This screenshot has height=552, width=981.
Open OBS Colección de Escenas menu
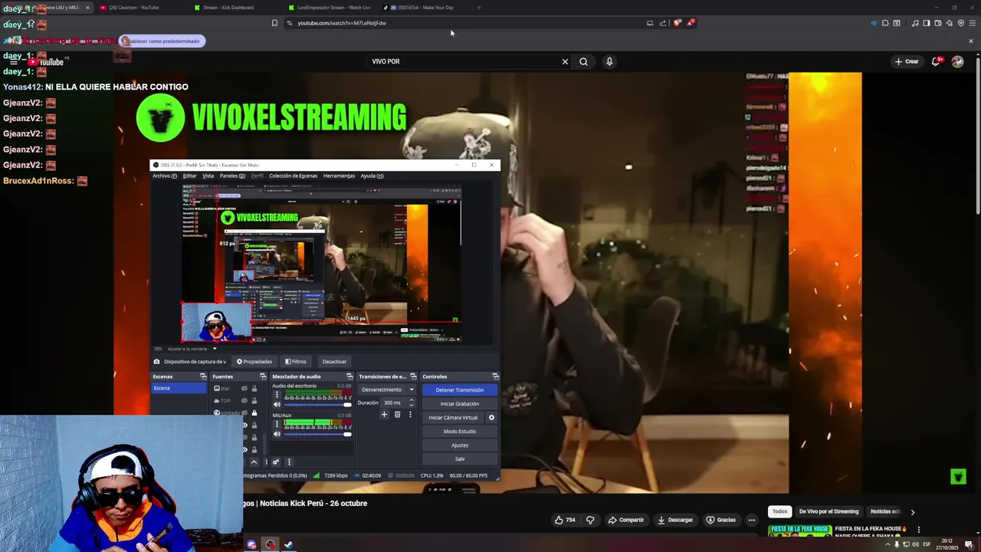pos(293,176)
